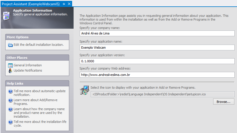Open the Update Notifications link

pyautogui.click(x=28, y=70)
